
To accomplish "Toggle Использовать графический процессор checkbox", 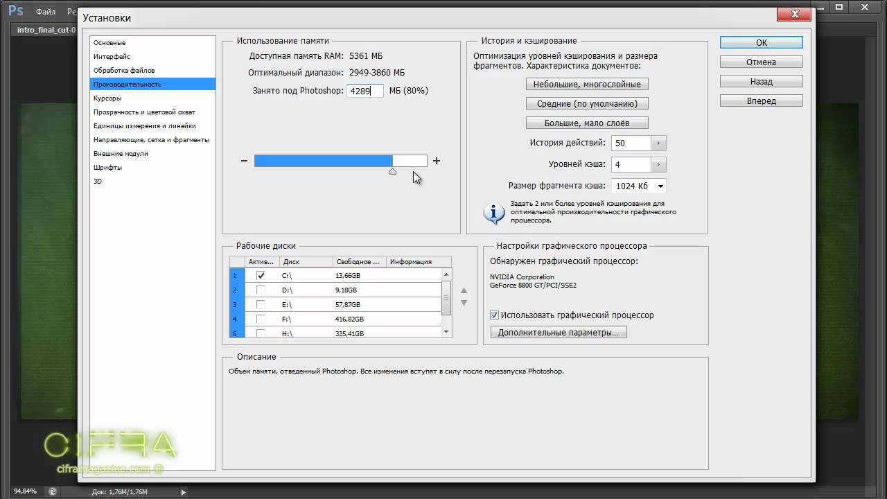I will [494, 315].
